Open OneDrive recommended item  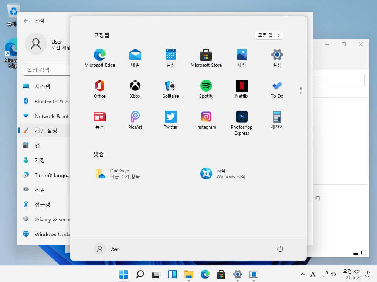pyautogui.click(x=118, y=173)
